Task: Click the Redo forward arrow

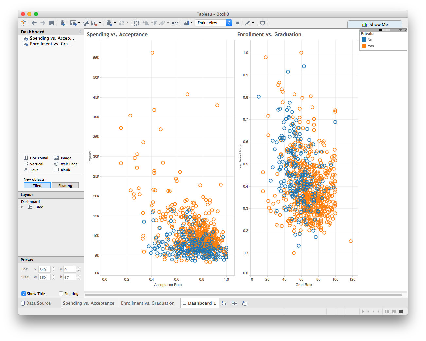Action: (43, 23)
